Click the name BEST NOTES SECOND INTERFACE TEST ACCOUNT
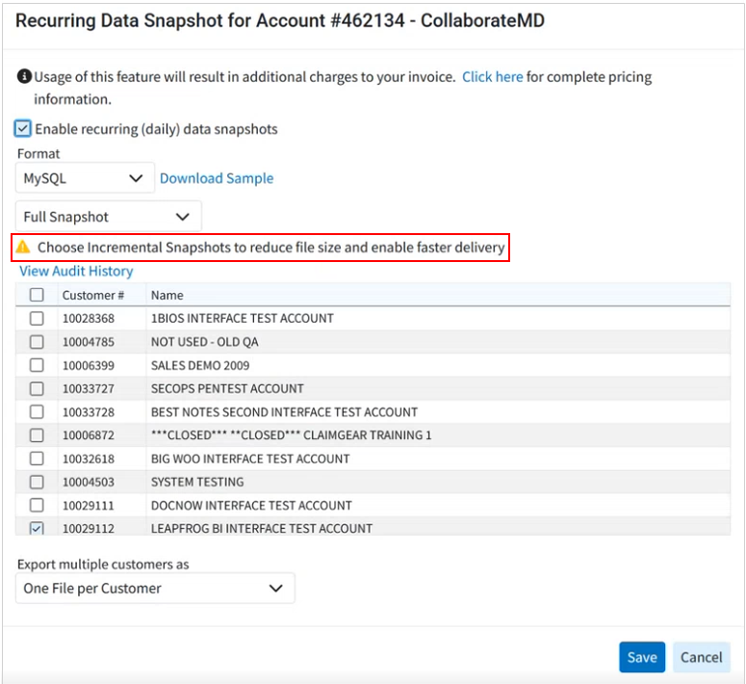 pos(284,412)
